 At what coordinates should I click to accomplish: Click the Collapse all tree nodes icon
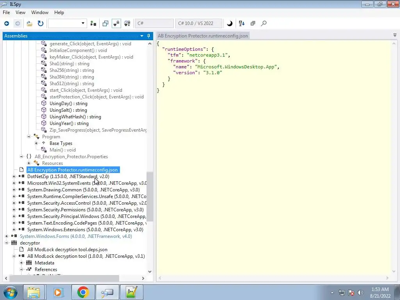[x=253, y=23]
